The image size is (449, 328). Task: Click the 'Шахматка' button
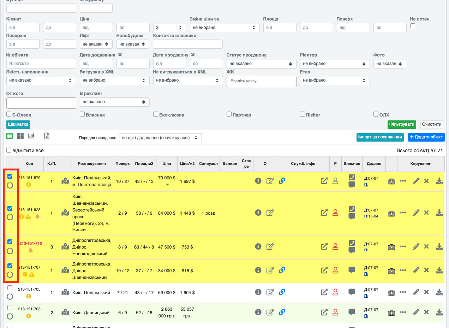pyautogui.click(x=18, y=124)
